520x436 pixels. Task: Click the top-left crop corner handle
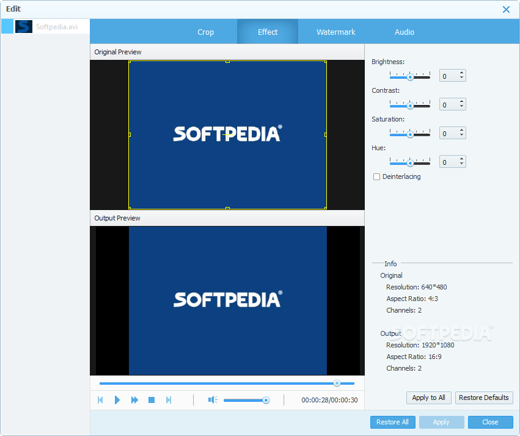click(x=130, y=62)
